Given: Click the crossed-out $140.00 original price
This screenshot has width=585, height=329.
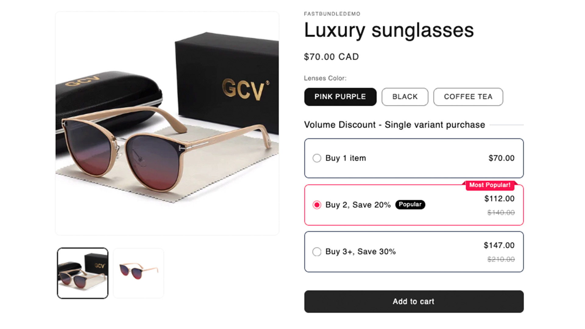Looking at the screenshot, I should point(501,213).
